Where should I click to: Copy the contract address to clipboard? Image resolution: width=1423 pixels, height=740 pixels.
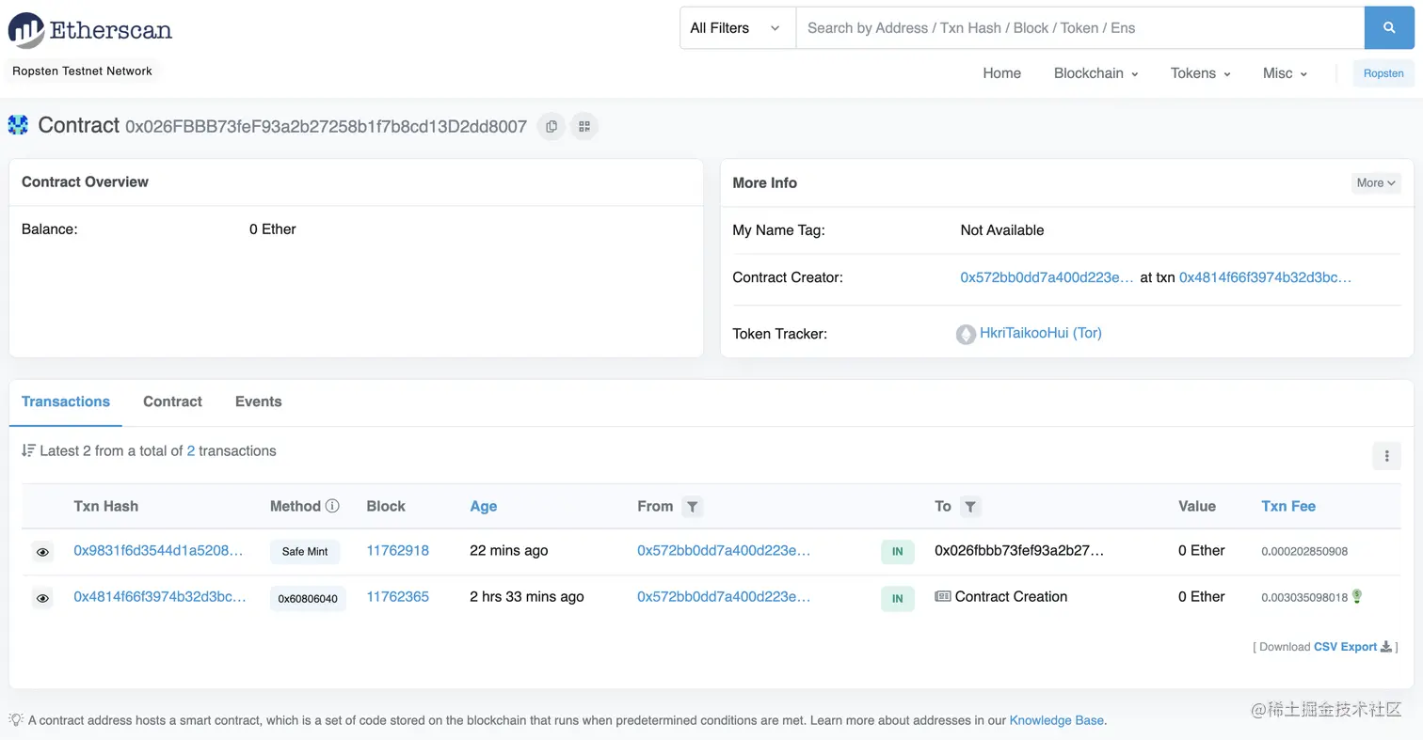pos(552,126)
